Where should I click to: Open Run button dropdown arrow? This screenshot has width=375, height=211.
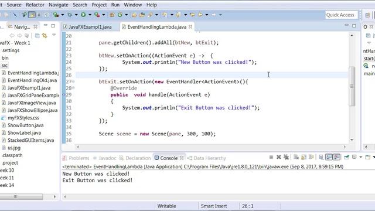tap(90, 15)
